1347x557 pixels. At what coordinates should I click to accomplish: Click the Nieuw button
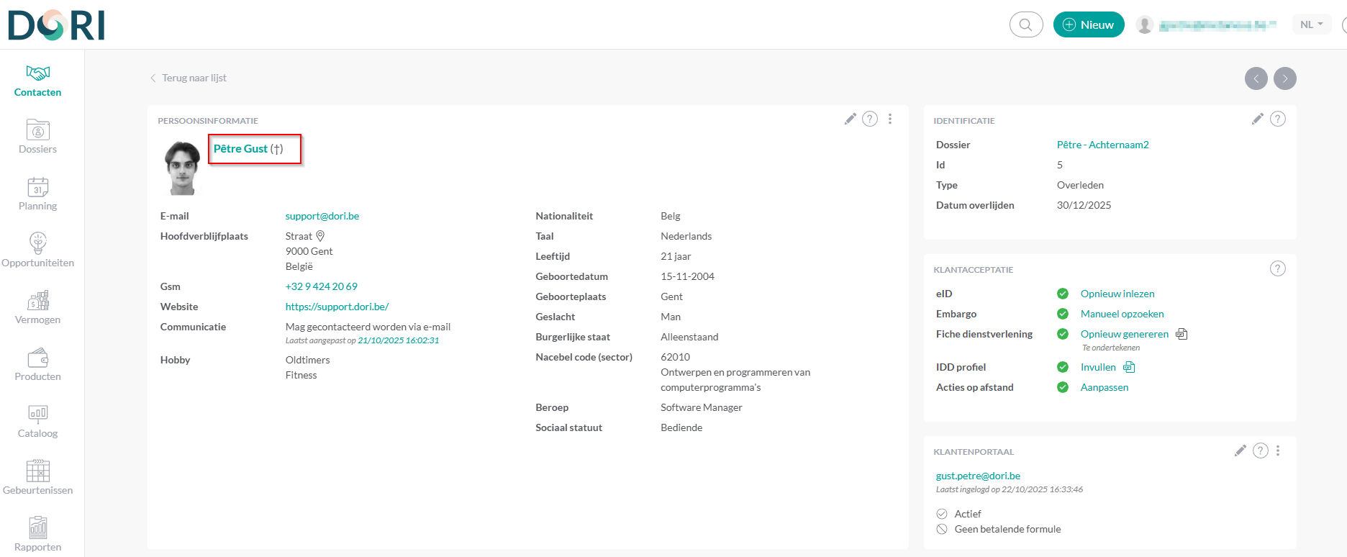tap(1088, 24)
